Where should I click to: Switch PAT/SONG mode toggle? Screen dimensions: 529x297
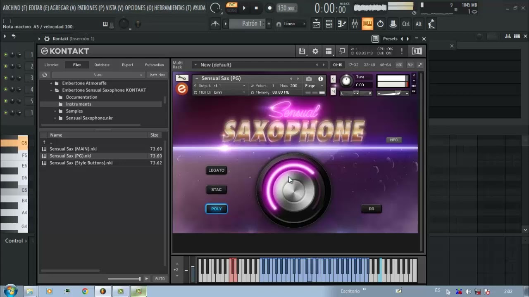click(x=232, y=7)
